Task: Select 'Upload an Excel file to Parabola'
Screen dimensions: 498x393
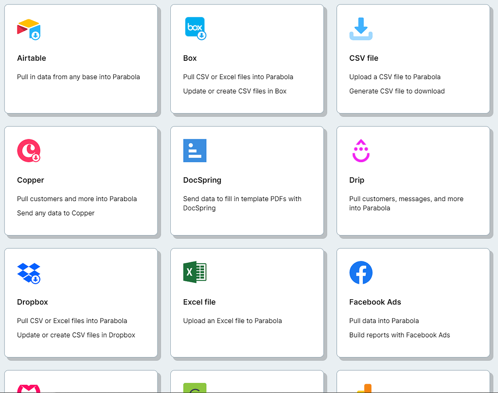Action: (232, 321)
